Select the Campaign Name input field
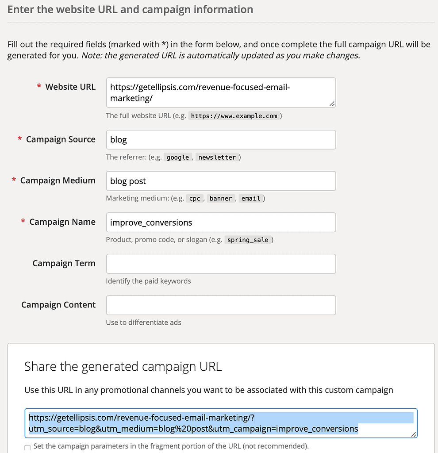 pyautogui.click(x=220, y=223)
